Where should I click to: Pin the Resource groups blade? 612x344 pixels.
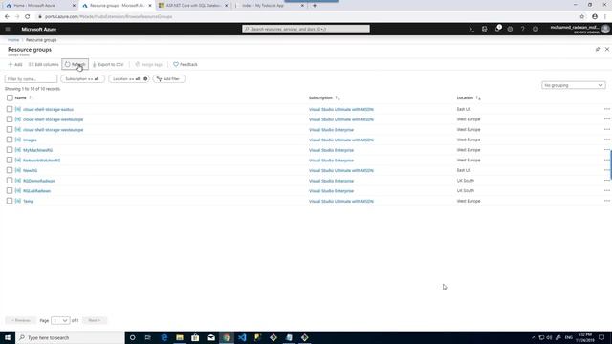[x=598, y=49]
